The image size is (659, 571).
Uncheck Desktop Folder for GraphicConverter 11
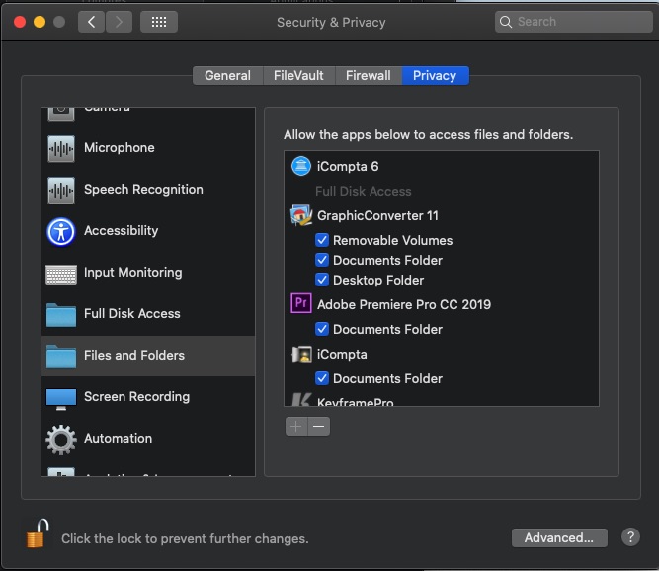click(322, 280)
